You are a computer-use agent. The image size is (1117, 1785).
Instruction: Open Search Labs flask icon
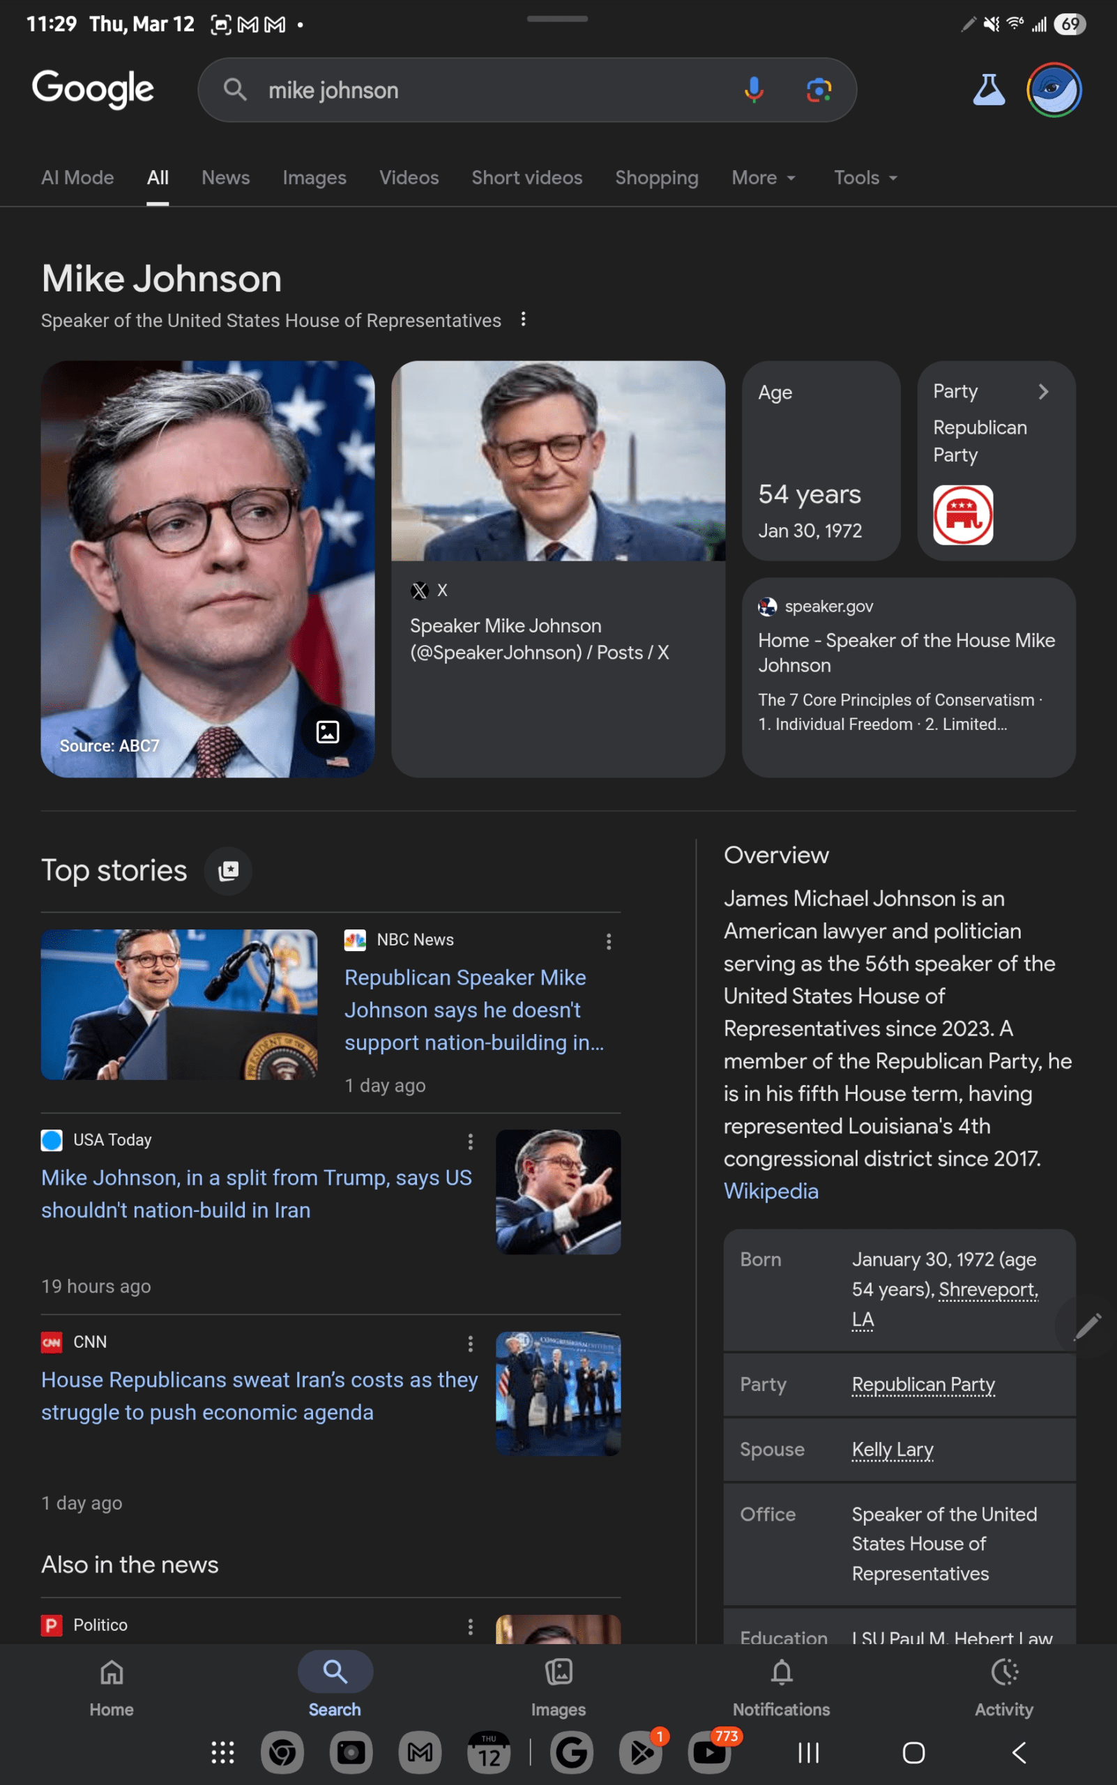click(989, 90)
